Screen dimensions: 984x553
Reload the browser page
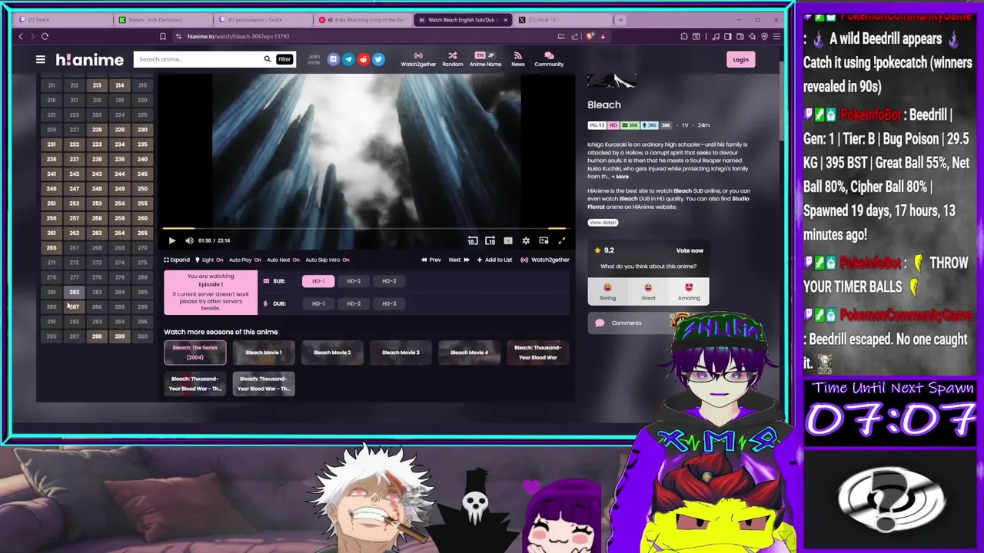45,36
